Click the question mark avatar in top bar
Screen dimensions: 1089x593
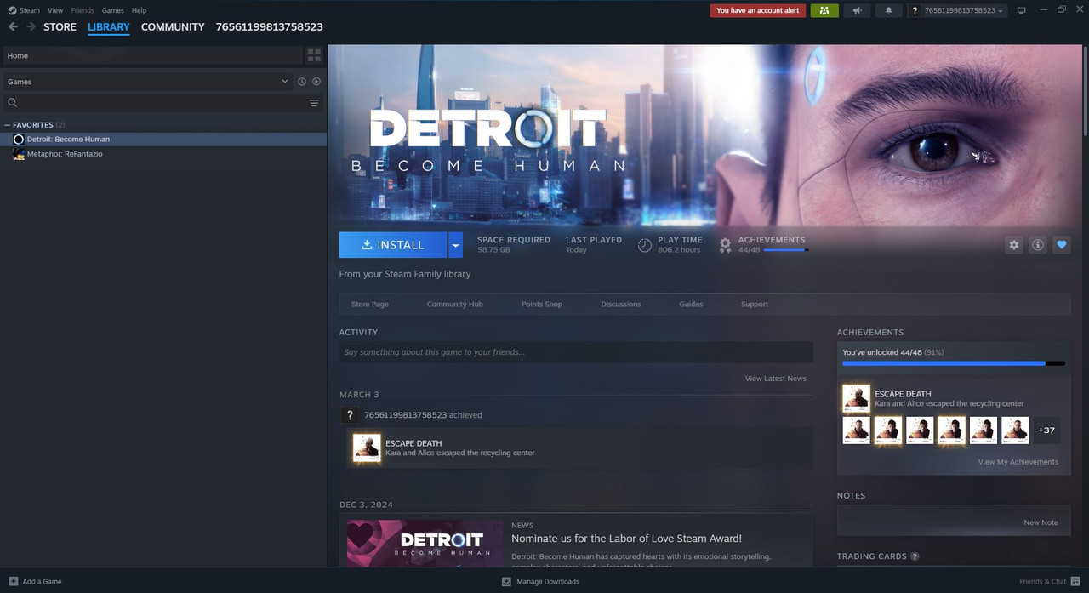pos(915,10)
